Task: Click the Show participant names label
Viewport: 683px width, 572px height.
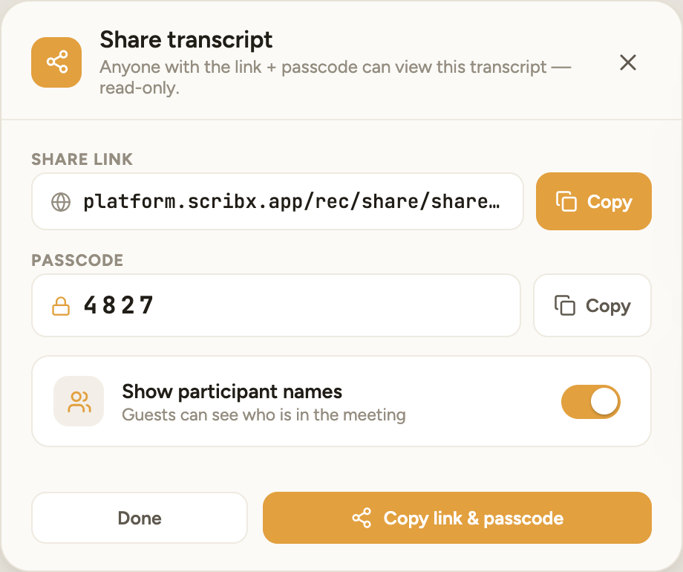Action: (232, 391)
